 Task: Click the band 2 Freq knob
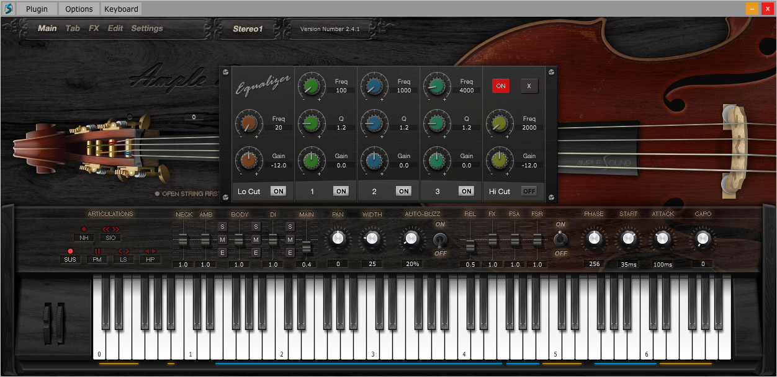point(374,86)
